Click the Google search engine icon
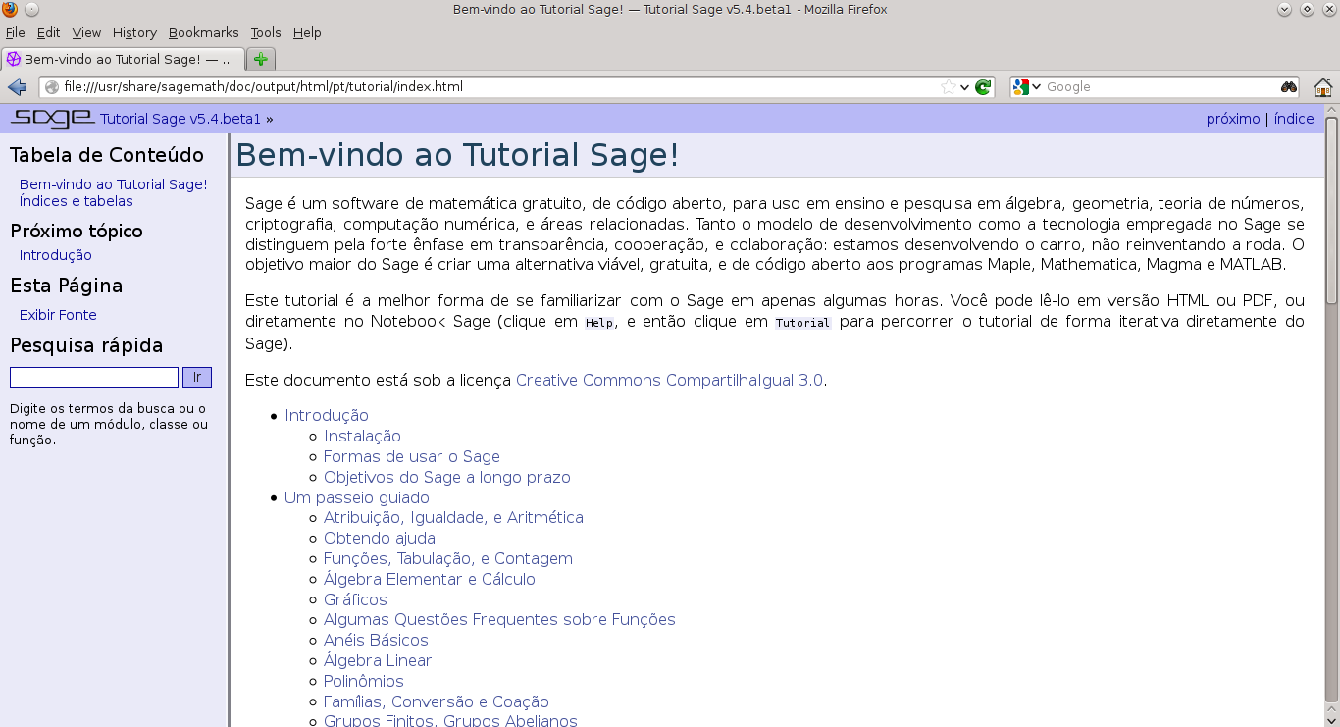 click(x=1021, y=87)
